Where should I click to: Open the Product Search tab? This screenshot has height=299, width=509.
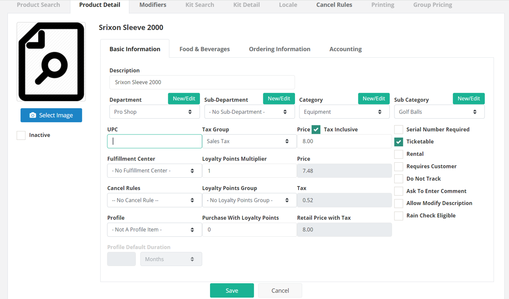[38, 5]
